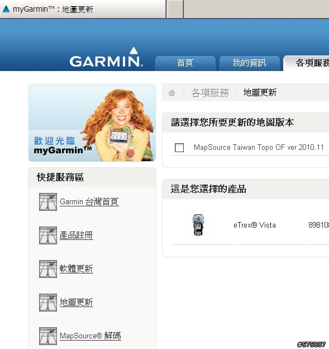Viewport: 329px width, 349px height.
Task: Click the 請選擇您所要更新的地圖版本 heading
Action: [x=232, y=122]
